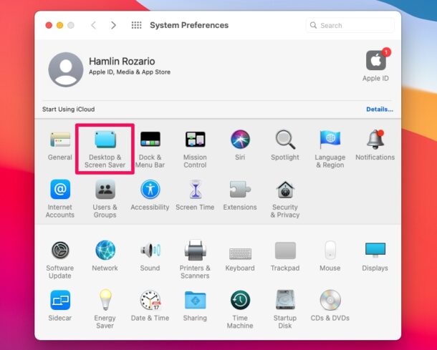Click the Details... link for iCloud
The width and height of the screenshot is (437, 350).
point(379,110)
